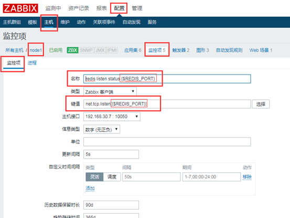Click the ZABBIX logo

pos(20,8)
